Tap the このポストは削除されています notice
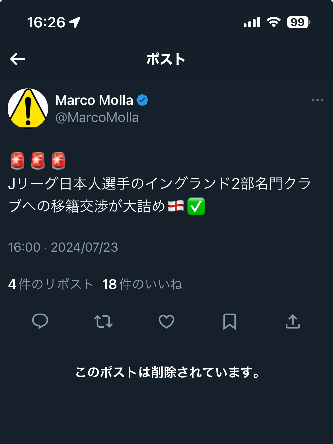333x444 pixels. click(x=168, y=372)
